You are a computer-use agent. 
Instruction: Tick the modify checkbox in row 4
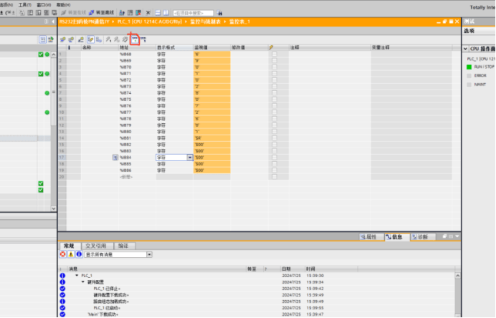tap(275, 73)
